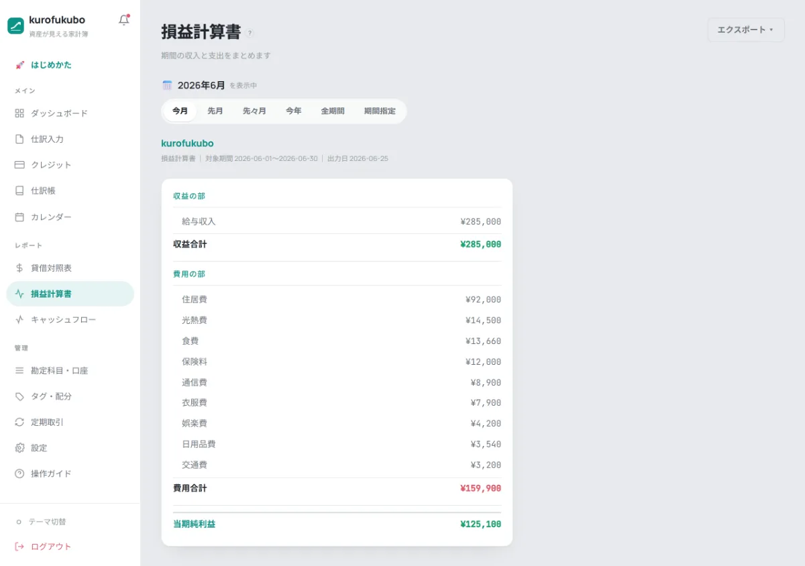Click the help icon beside 損益計算書 title

250,33
